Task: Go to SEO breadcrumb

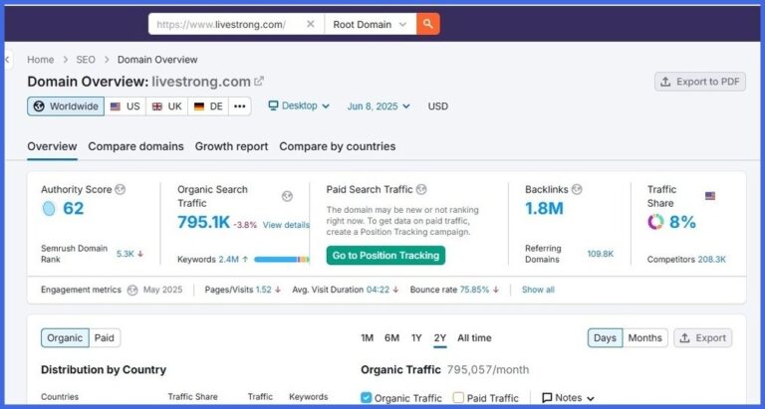Action: coord(86,60)
